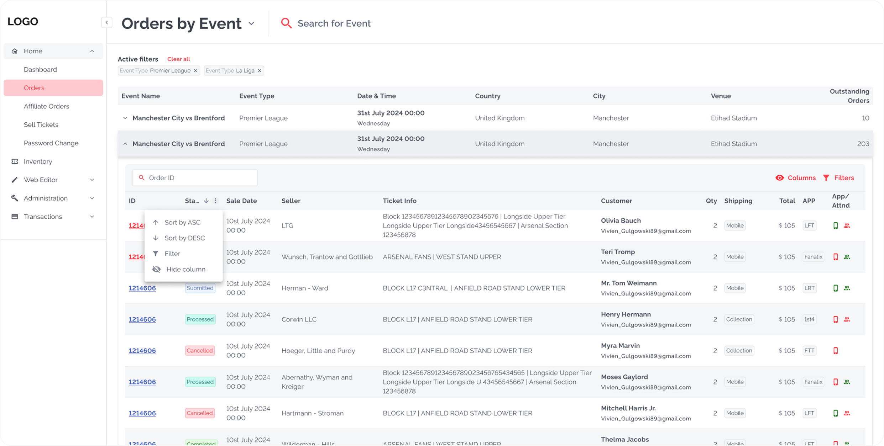This screenshot has height=446, width=884.
Task: Open order 1214606 with Submitted status
Action: click(142, 288)
